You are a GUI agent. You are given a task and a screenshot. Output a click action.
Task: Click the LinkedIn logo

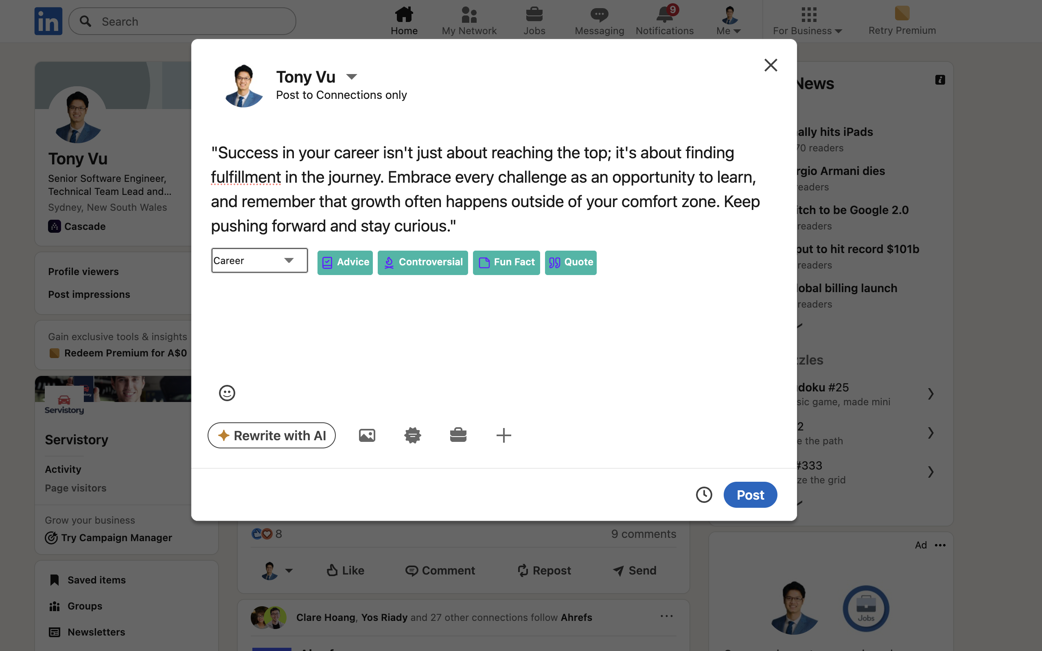(x=48, y=21)
